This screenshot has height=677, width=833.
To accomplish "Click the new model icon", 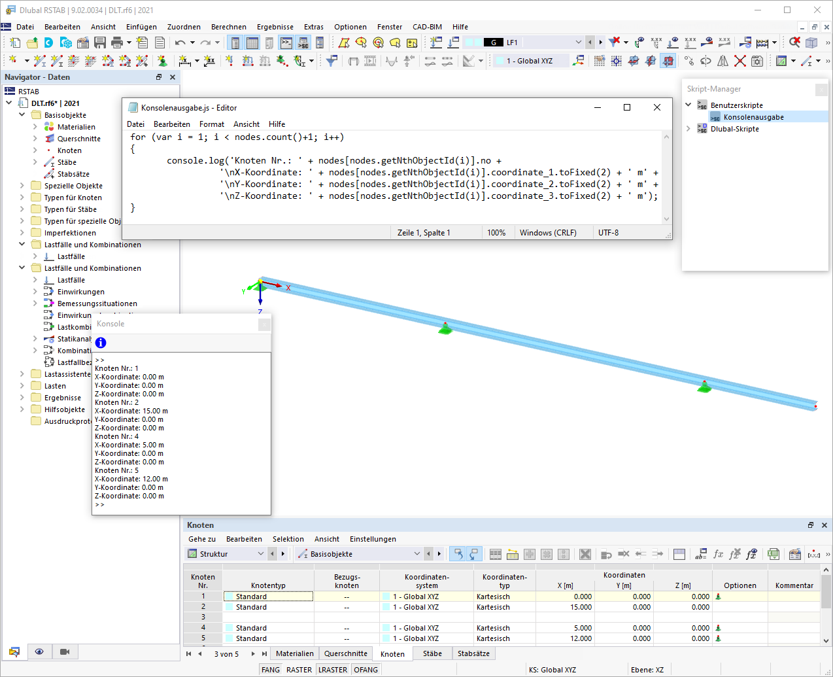I will coord(14,43).
